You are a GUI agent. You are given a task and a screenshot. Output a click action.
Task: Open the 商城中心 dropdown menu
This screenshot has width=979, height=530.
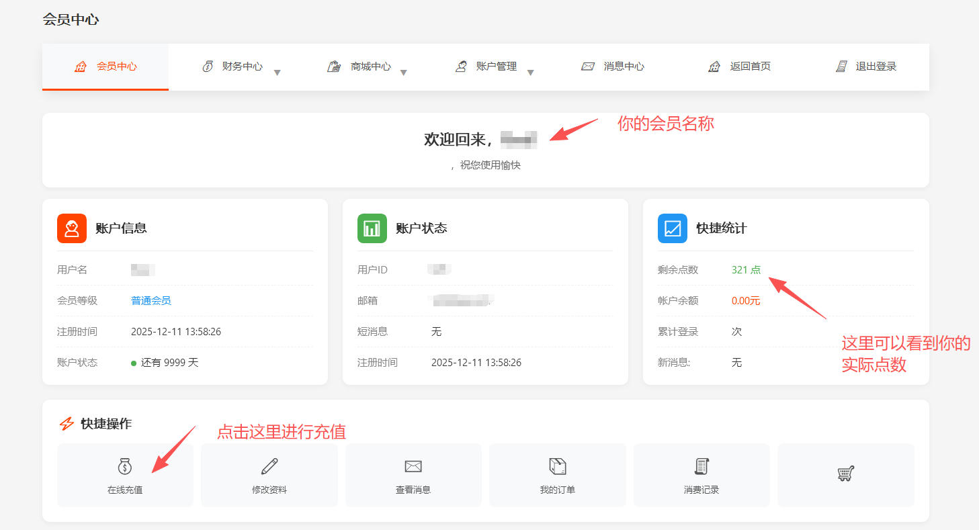point(403,71)
